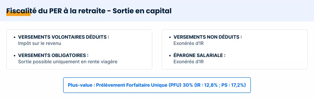The height and width of the screenshot is (101, 314).
Task: Click the bullet before Versements volontaires déduits
Action: [14, 37]
